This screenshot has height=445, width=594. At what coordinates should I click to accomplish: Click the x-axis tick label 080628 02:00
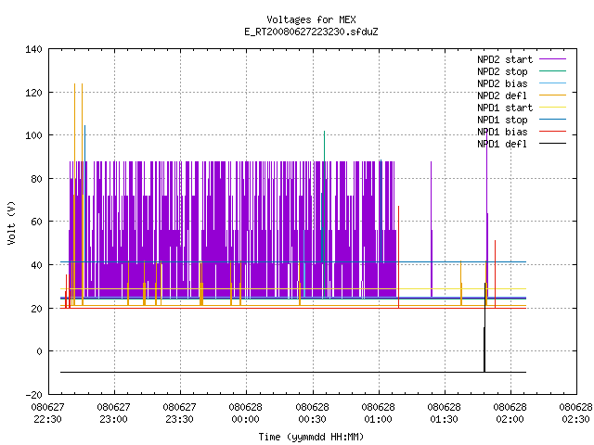(x=510, y=413)
